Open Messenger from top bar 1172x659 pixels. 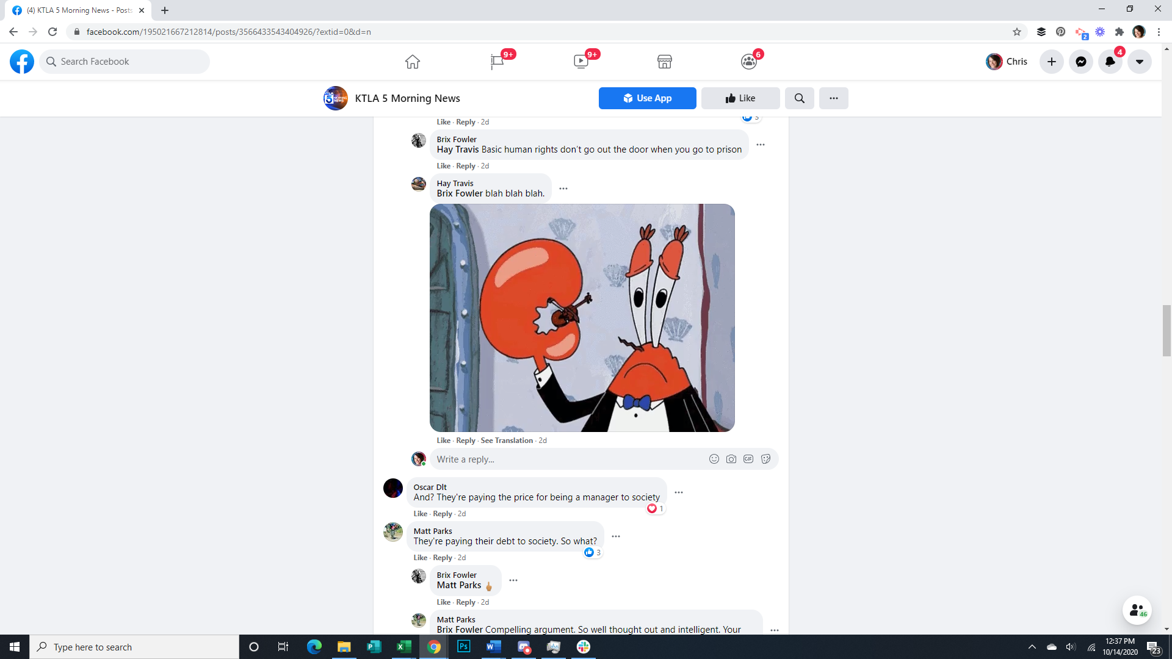point(1080,62)
